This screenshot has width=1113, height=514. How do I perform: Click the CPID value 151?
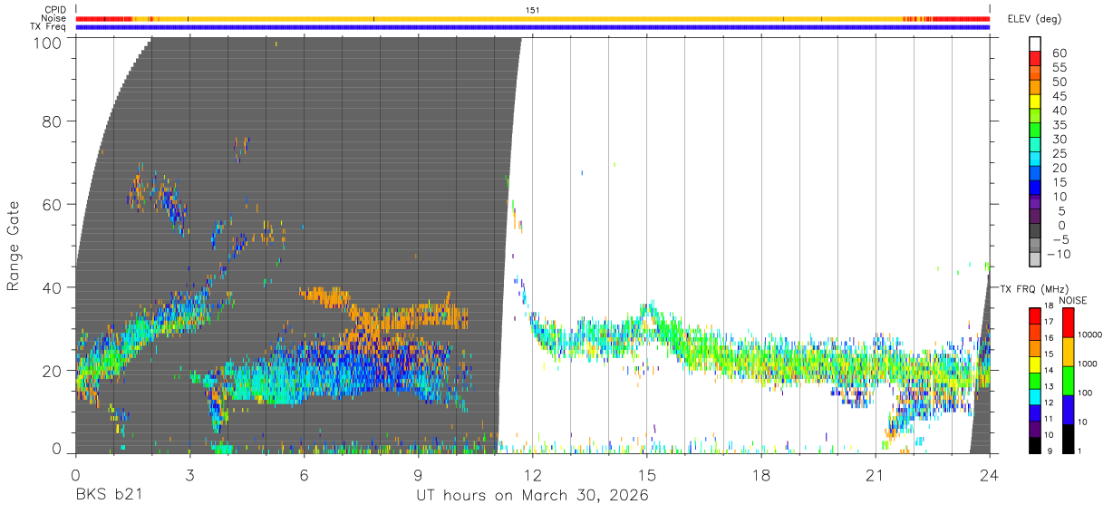pyautogui.click(x=532, y=10)
